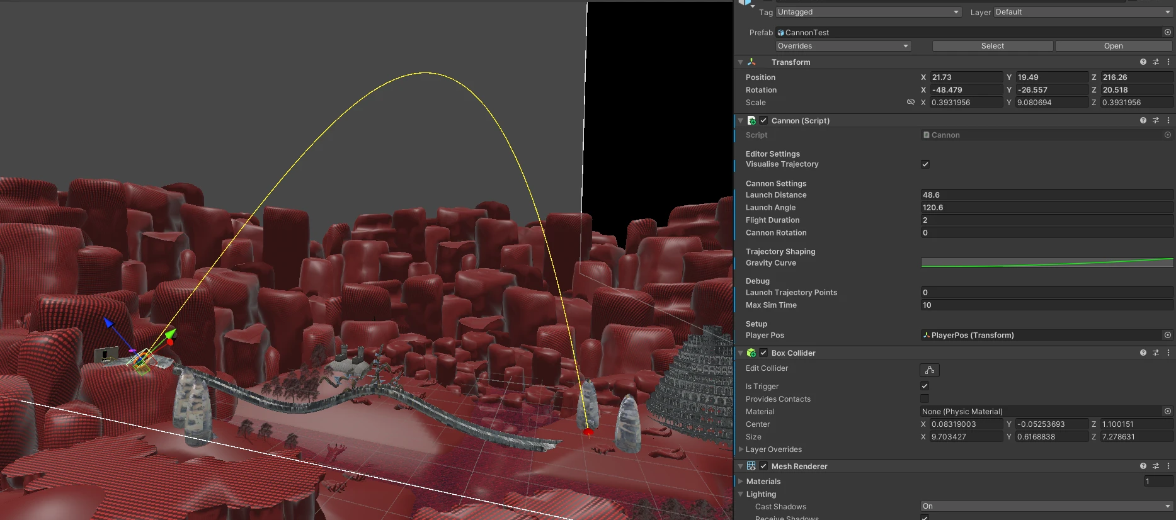
Task: Expand the Layer Overrides foldout
Action: point(741,449)
